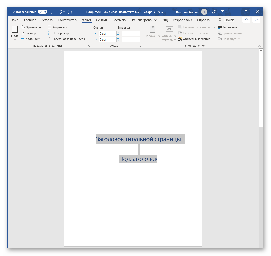Open the Абзац dialog launcher
271x256 pixels.
pyautogui.click(x=140, y=46)
